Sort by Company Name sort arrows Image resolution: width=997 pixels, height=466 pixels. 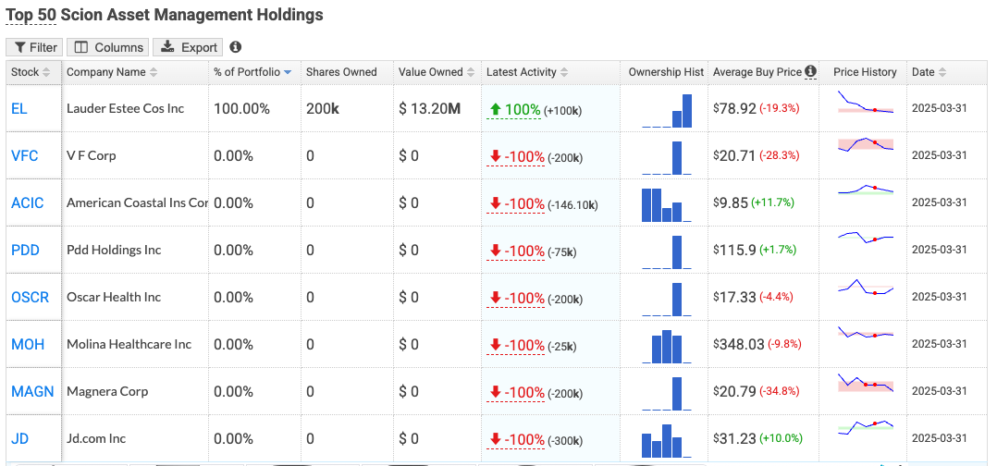click(x=154, y=72)
